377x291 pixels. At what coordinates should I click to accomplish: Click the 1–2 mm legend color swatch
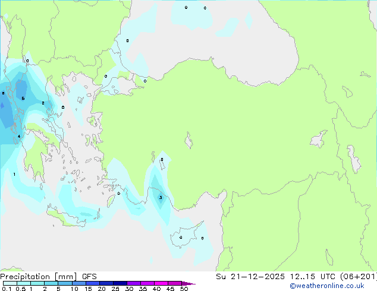point(37,283)
